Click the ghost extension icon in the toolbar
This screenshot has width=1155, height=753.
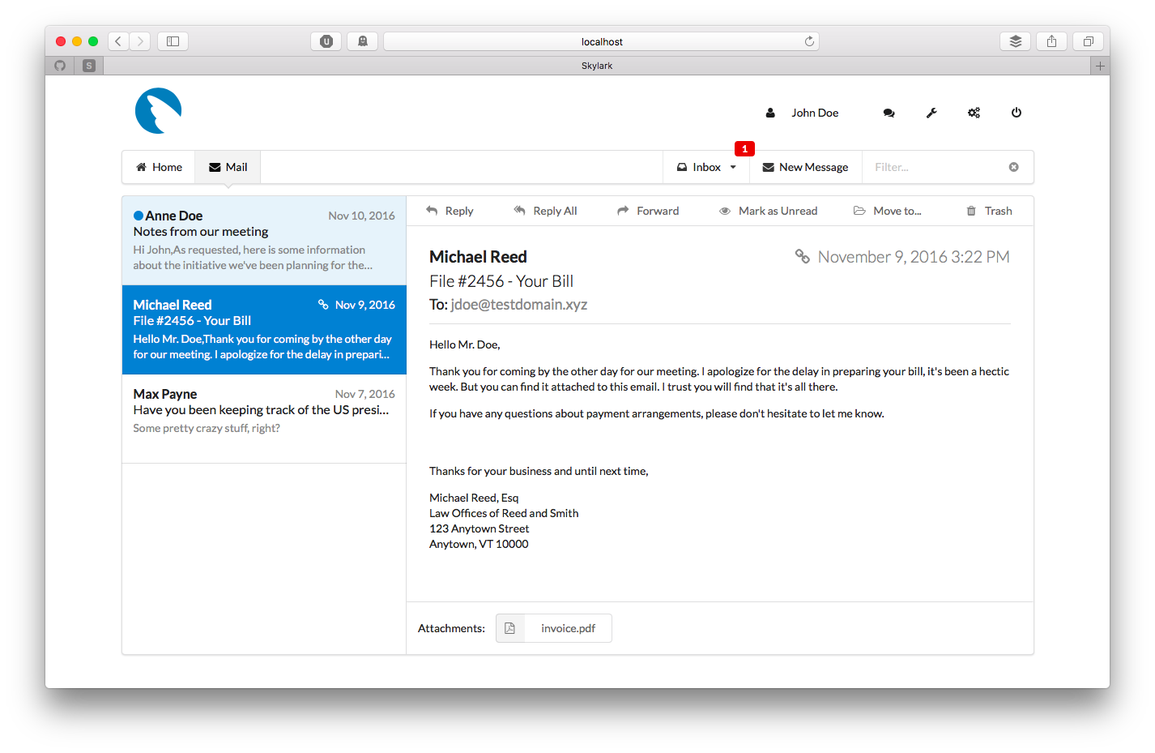pyautogui.click(x=362, y=41)
